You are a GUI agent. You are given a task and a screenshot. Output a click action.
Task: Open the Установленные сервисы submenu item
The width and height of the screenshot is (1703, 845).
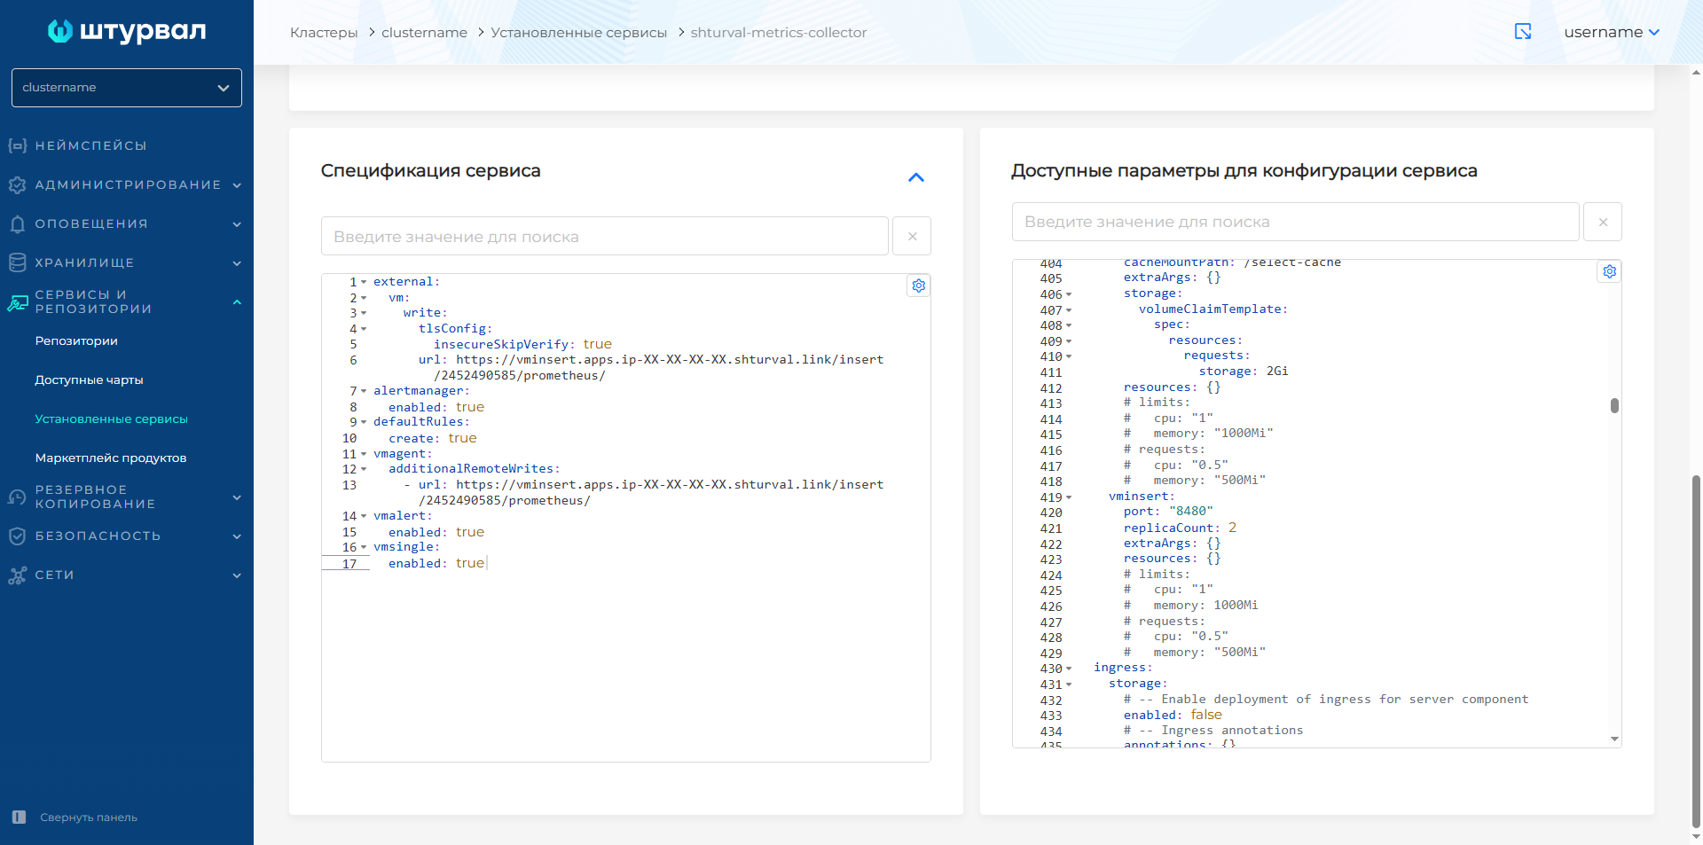pyautogui.click(x=111, y=419)
